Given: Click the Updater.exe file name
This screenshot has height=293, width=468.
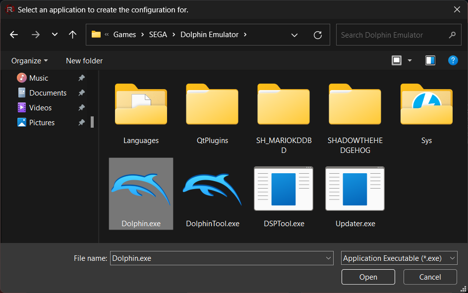Looking at the screenshot, I should pyautogui.click(x=355, y=224).
